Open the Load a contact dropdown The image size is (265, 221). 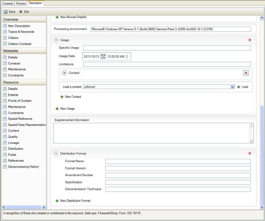pyautogui.click(x=232, y=87)
